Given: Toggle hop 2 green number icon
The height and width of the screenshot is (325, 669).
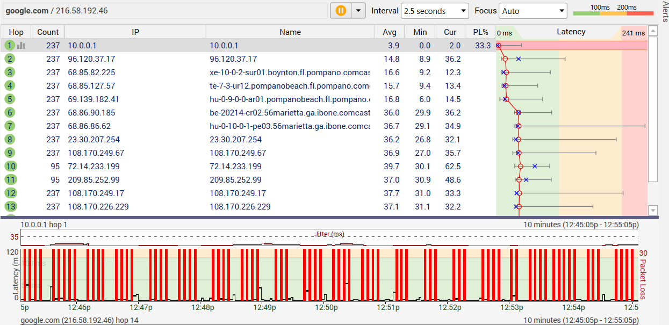Looking at the screenshot, I should (10, 59).
